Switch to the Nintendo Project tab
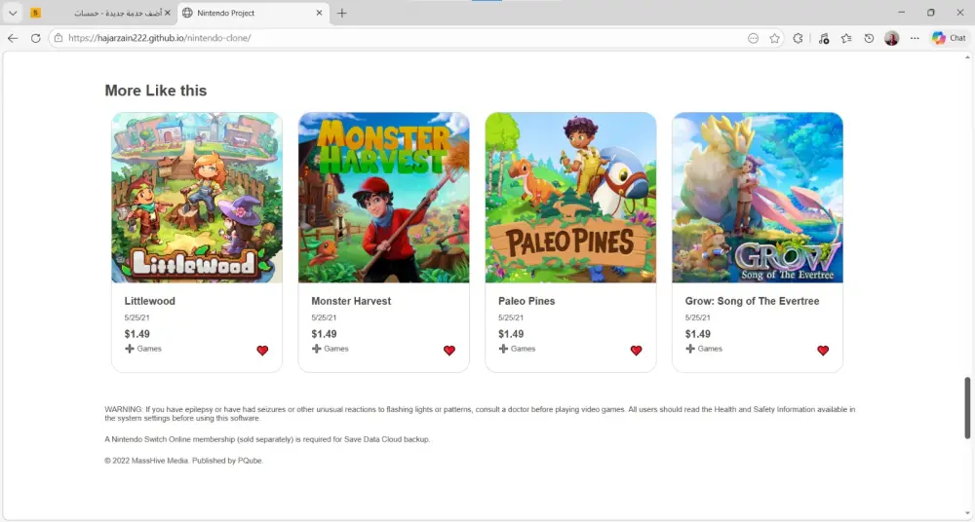Image resolution: width=975 pixels, height=522 pixels. [x=253, y=13]
